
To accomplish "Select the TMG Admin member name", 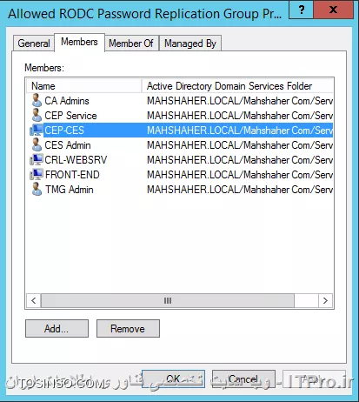I will (x=70, y=190).
